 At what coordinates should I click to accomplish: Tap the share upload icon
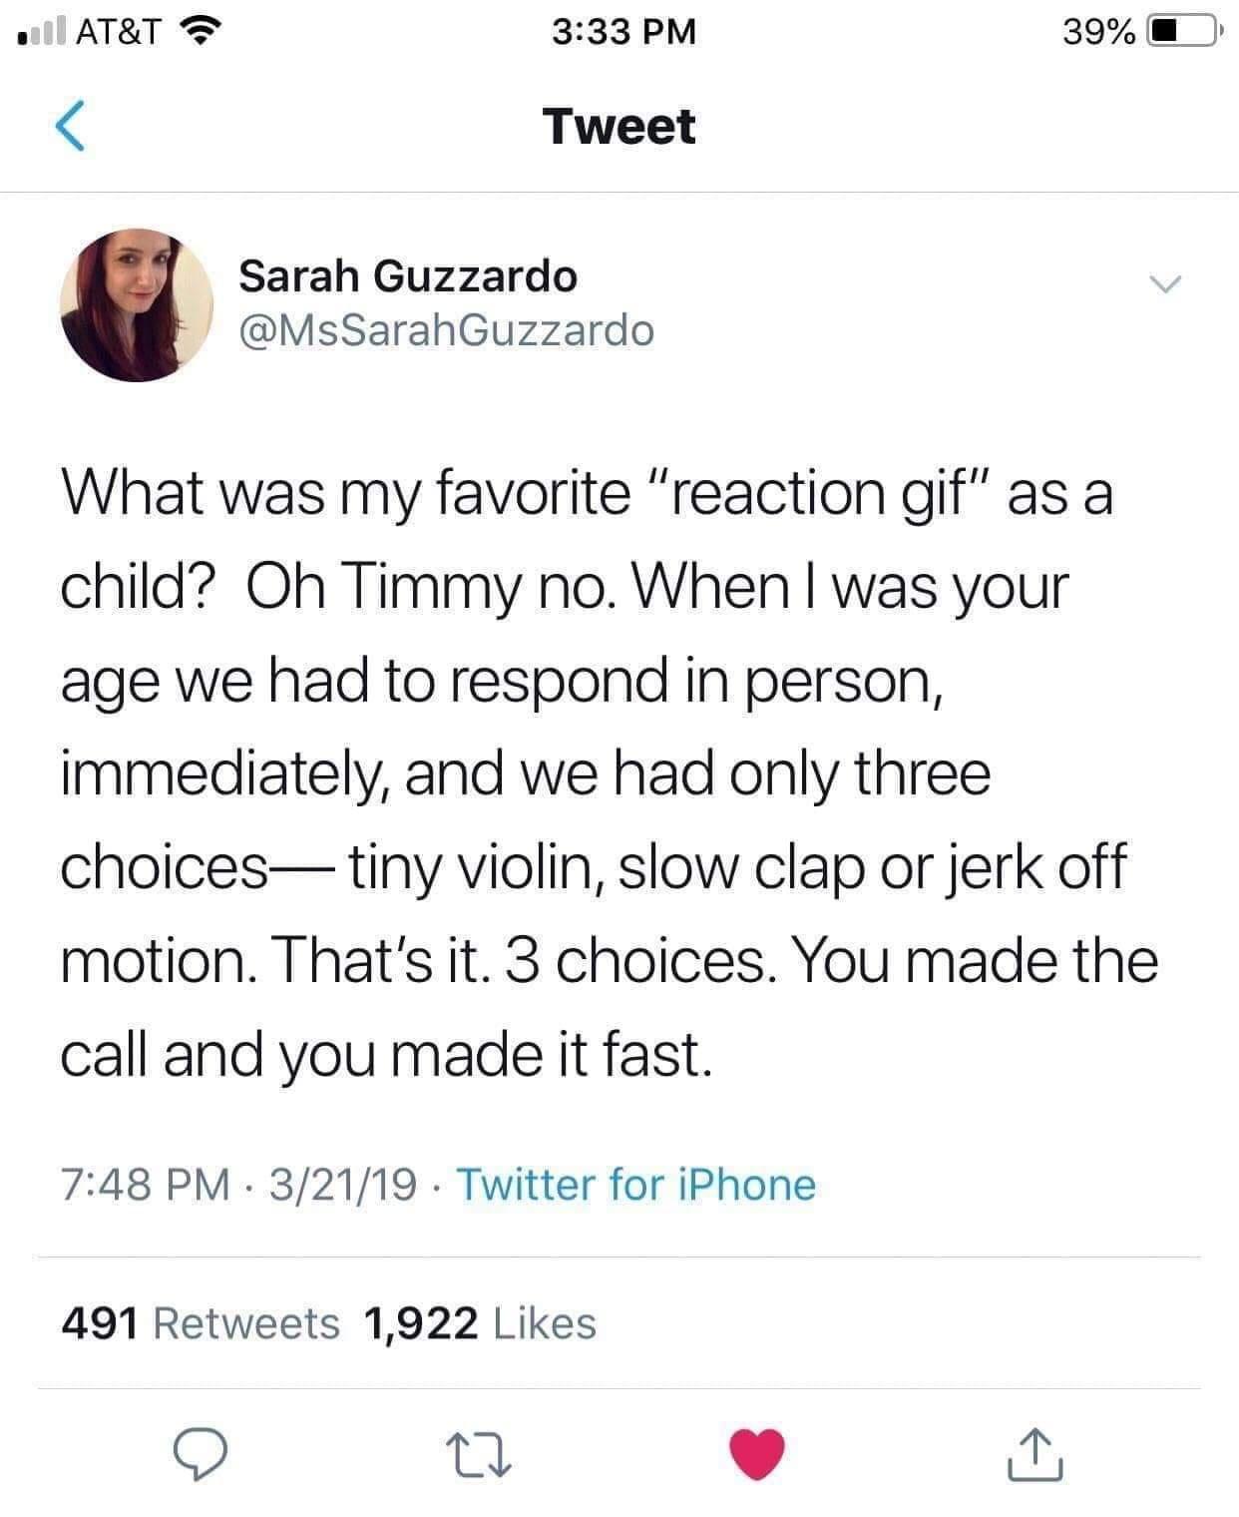[x=1034, y=1453]
